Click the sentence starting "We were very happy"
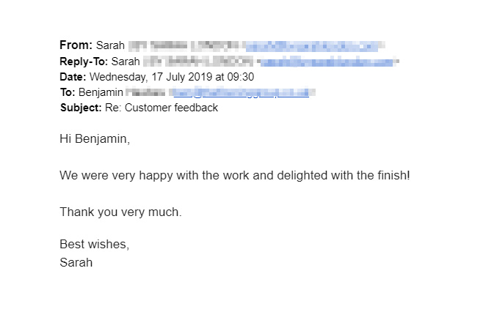 coord(235,176)
